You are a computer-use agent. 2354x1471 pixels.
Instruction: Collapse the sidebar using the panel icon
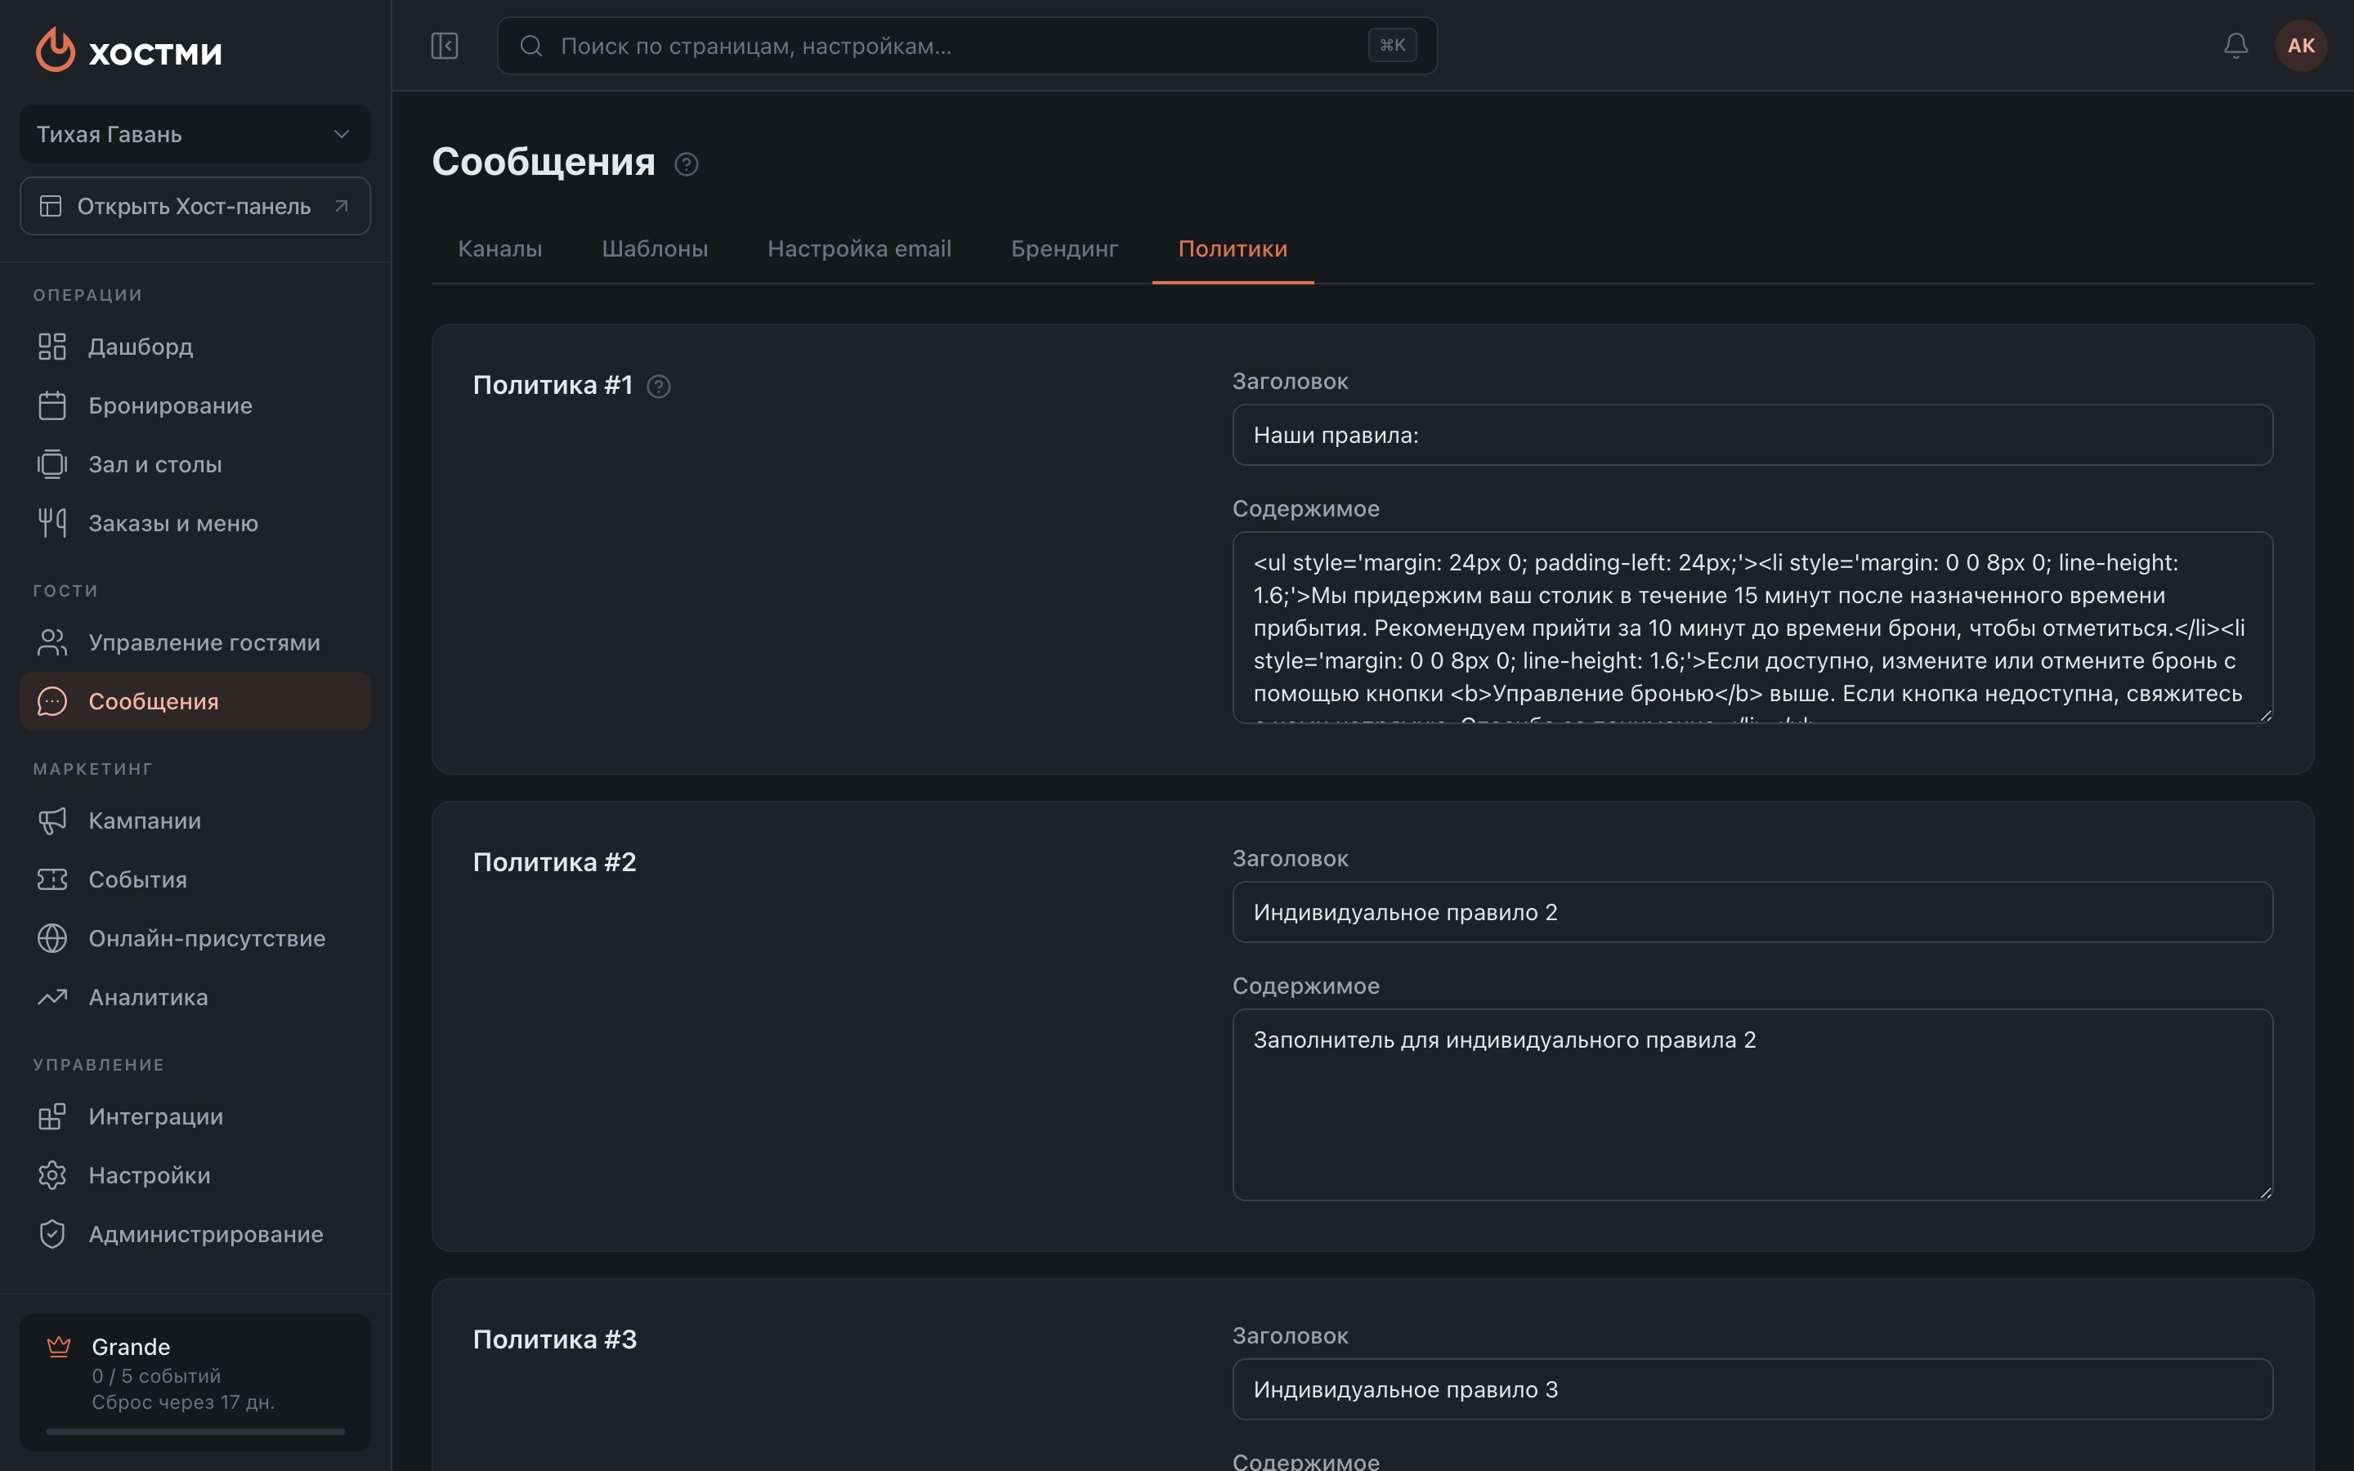point(445,46)
